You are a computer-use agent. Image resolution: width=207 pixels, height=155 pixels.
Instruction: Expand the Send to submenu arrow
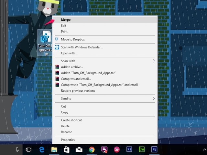point(154,98)
